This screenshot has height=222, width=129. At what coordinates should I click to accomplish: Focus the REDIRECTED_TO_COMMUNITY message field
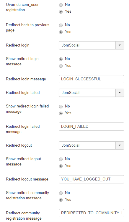pos(92,213)
